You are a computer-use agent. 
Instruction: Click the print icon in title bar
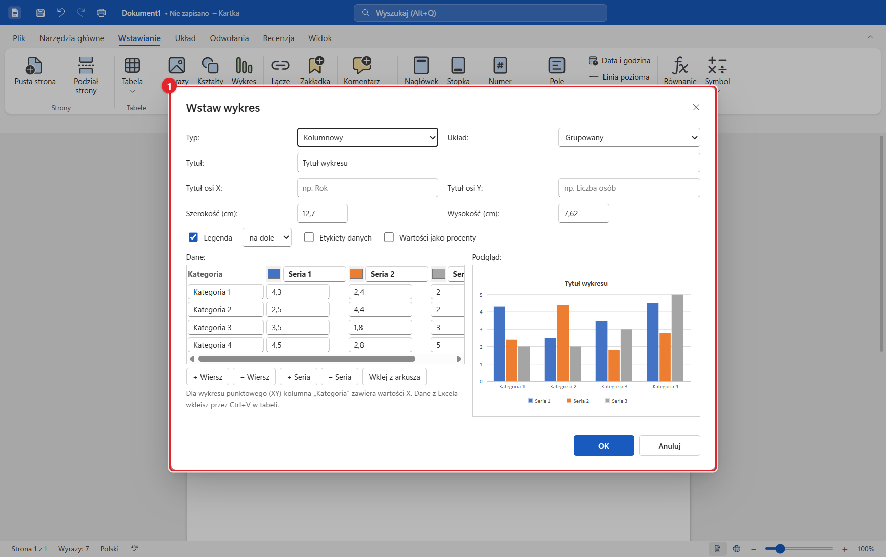[x=101, y=13]
